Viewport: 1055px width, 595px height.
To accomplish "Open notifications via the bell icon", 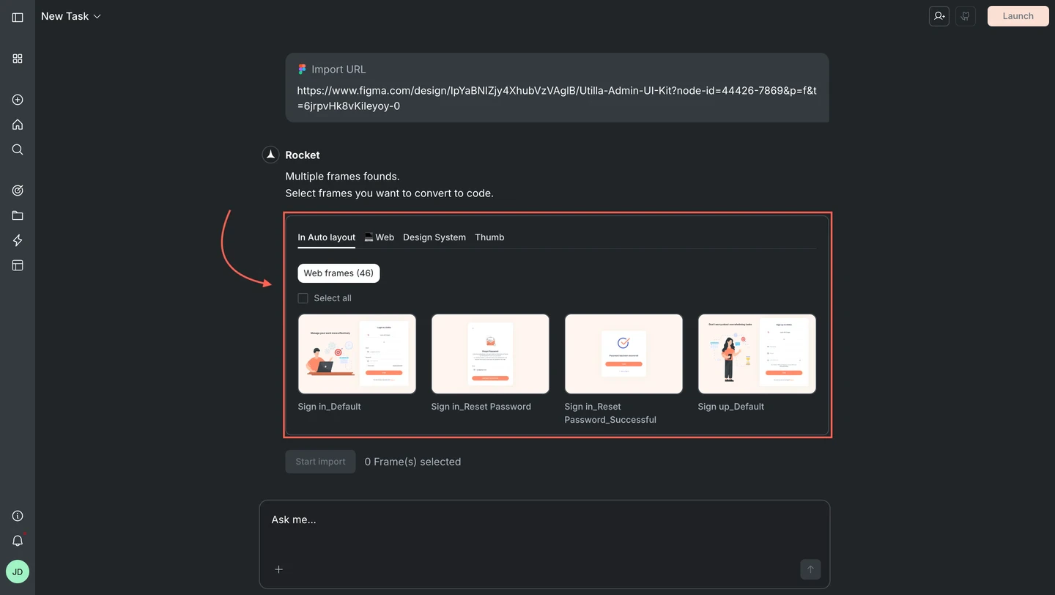I will (x=18, y=541).
